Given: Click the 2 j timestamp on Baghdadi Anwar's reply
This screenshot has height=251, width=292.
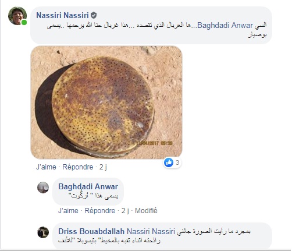Looking at the screenshot, I should [x=125, y=211].
